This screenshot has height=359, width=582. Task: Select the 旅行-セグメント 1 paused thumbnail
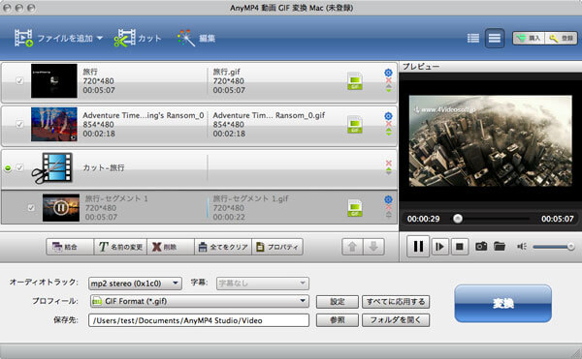tap(61, 208)
